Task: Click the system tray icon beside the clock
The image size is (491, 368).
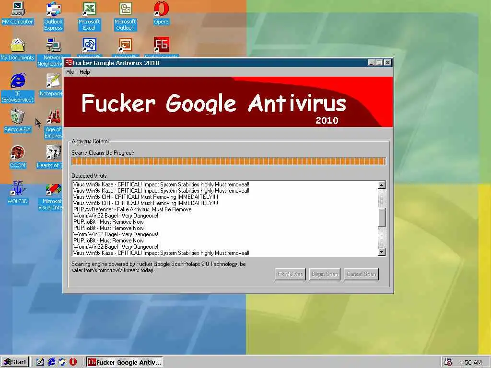Action: 448,362
